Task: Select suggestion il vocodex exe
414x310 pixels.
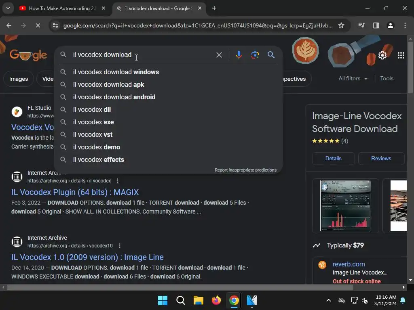Action: point(168,122)
